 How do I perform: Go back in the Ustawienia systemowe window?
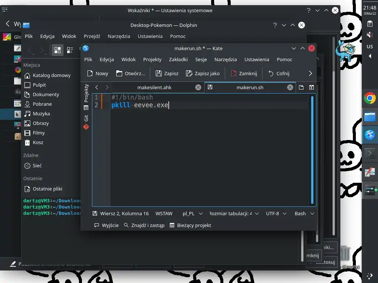(x=8, y=24)
